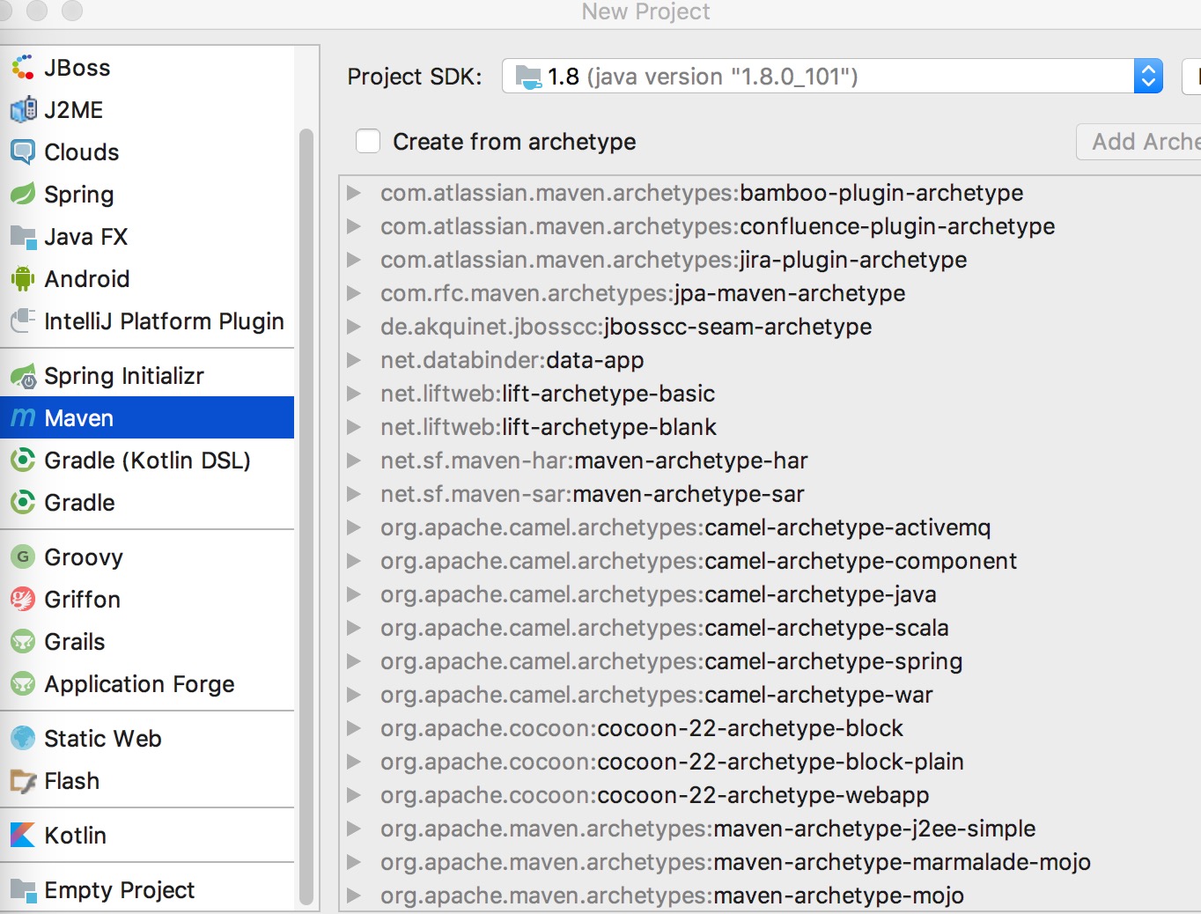Expand the jira-plugin-archetype entry
The image size is (1201, 914).
(356, 260)
